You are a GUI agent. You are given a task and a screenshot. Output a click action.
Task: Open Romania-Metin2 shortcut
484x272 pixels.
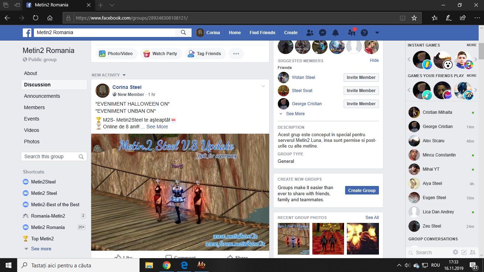click(48, 216)
